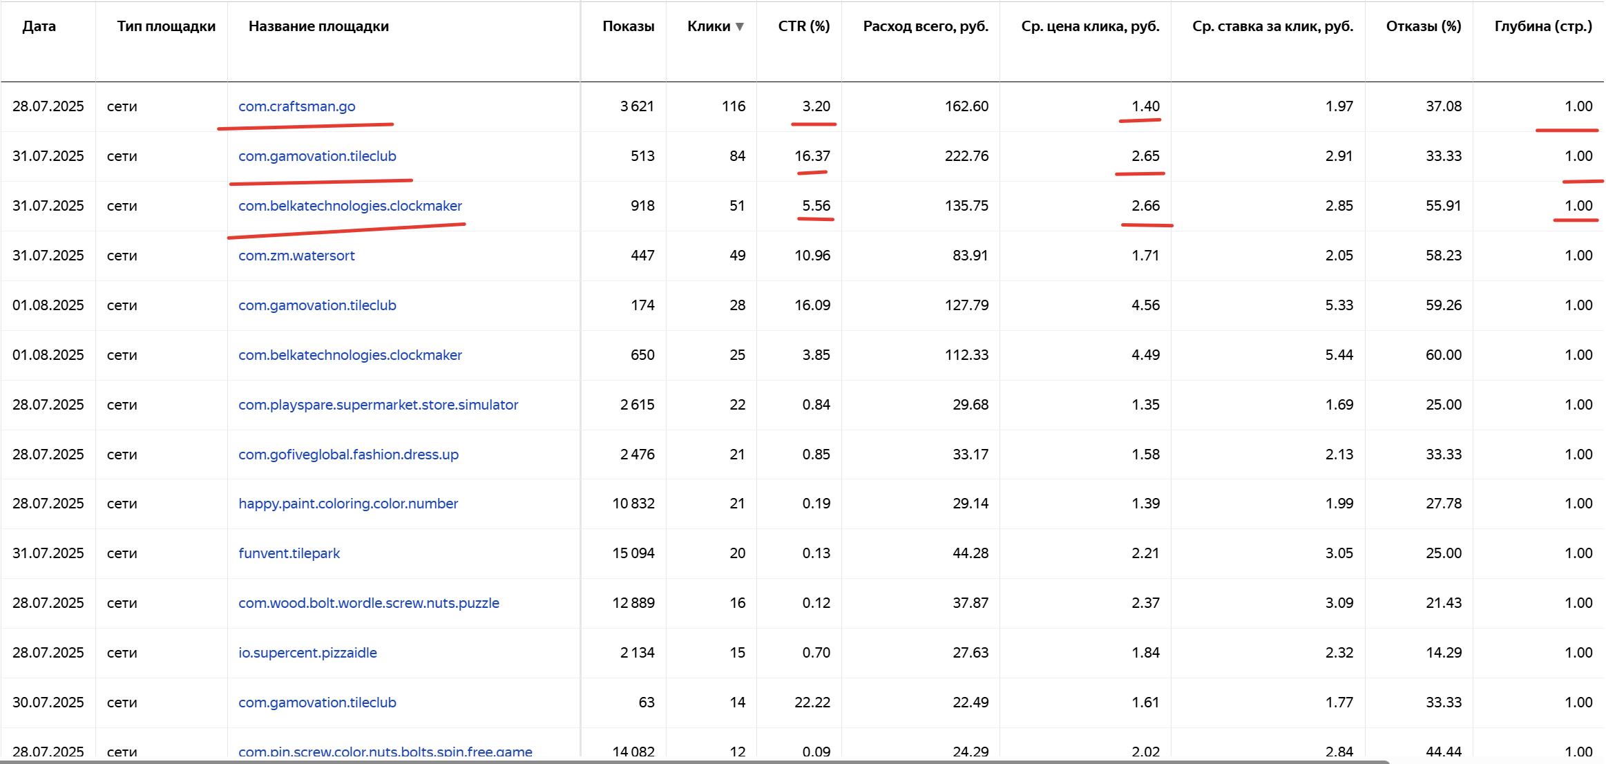The width and height of the screenshot is (1606, 764).
Task: Open the io.supercent.pizzaidle link
Action: pyautogui.click(x=307, y=653)
